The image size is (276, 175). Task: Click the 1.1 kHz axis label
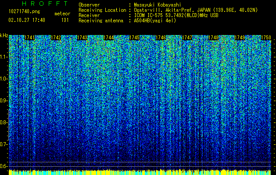[x=4, y=57]
